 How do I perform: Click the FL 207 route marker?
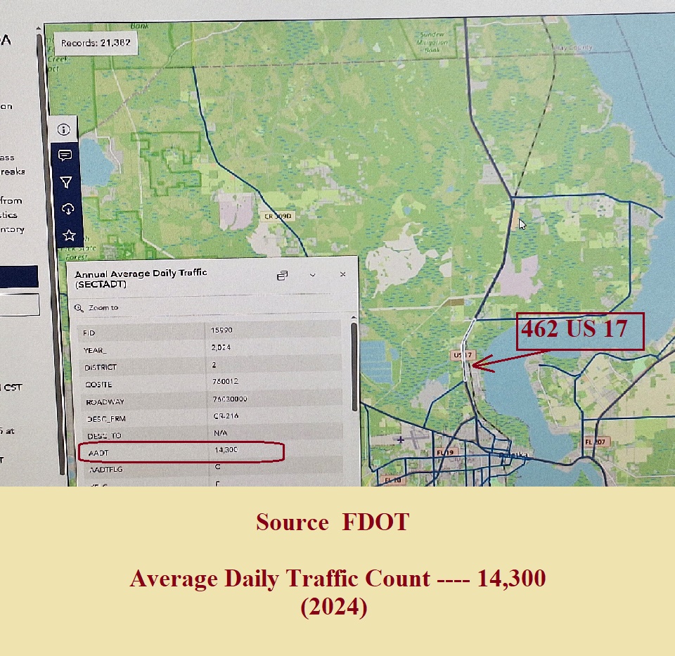[594, 442]
